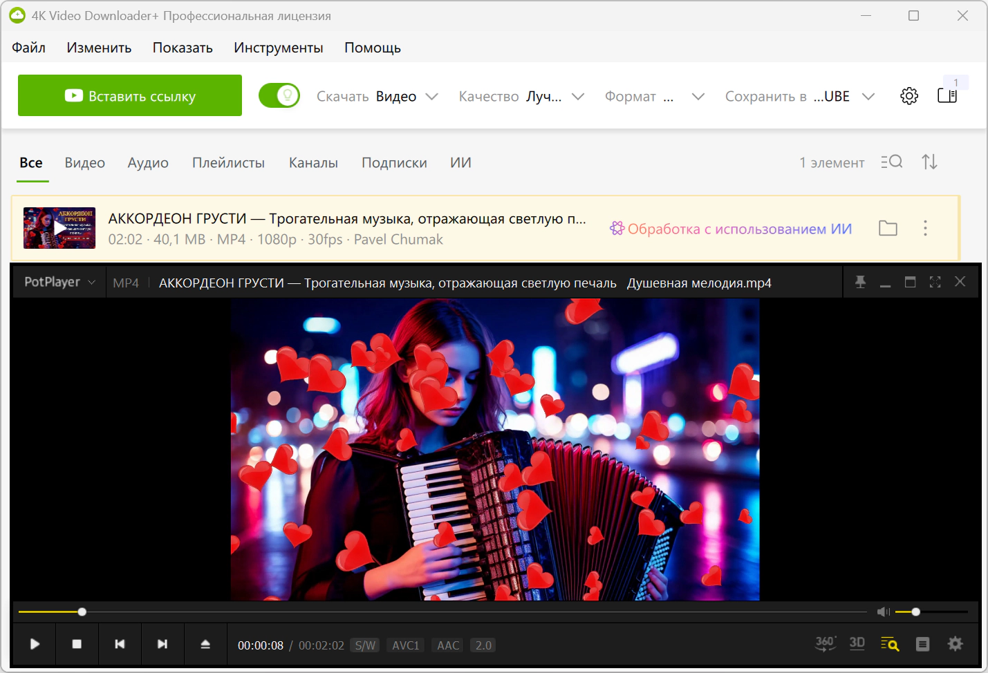Screen dimensions: 988x673
Task: Click the Вставить ссылку button
Action: (130, 95)
